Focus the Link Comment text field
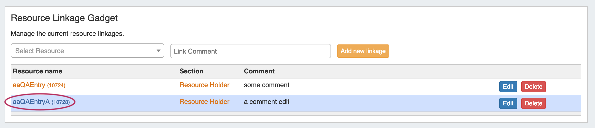 (x=250, y=51)
